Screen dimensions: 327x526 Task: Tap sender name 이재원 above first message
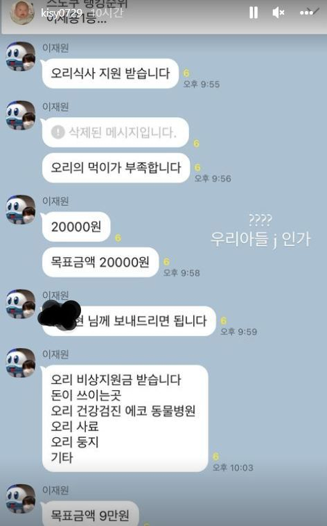[55, 48]
